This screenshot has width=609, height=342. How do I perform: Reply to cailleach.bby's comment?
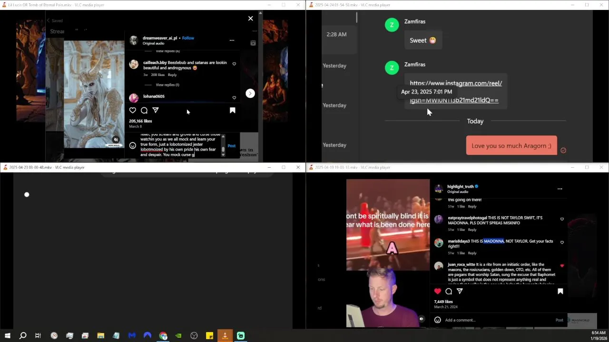[x=172, y=75]
